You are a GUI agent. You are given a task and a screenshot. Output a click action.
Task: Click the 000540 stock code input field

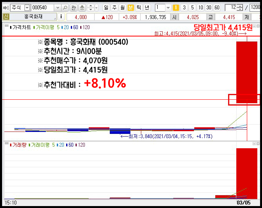click(43, 8)
